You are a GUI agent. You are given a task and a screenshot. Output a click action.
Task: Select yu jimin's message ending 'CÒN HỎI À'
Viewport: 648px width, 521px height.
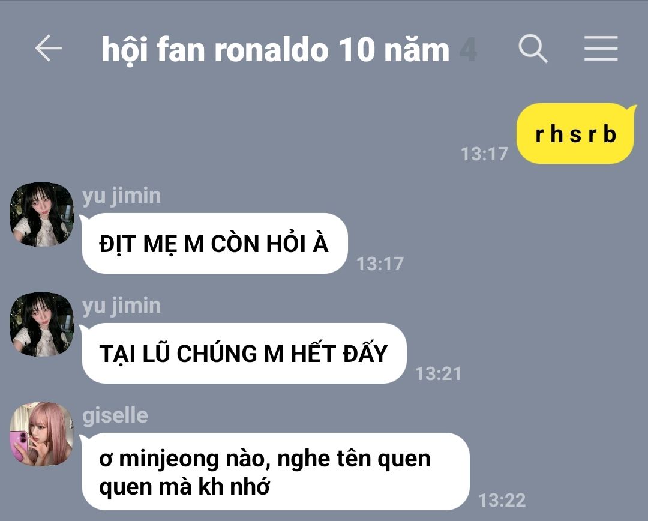pyautogui.click(x=214, y=244)
